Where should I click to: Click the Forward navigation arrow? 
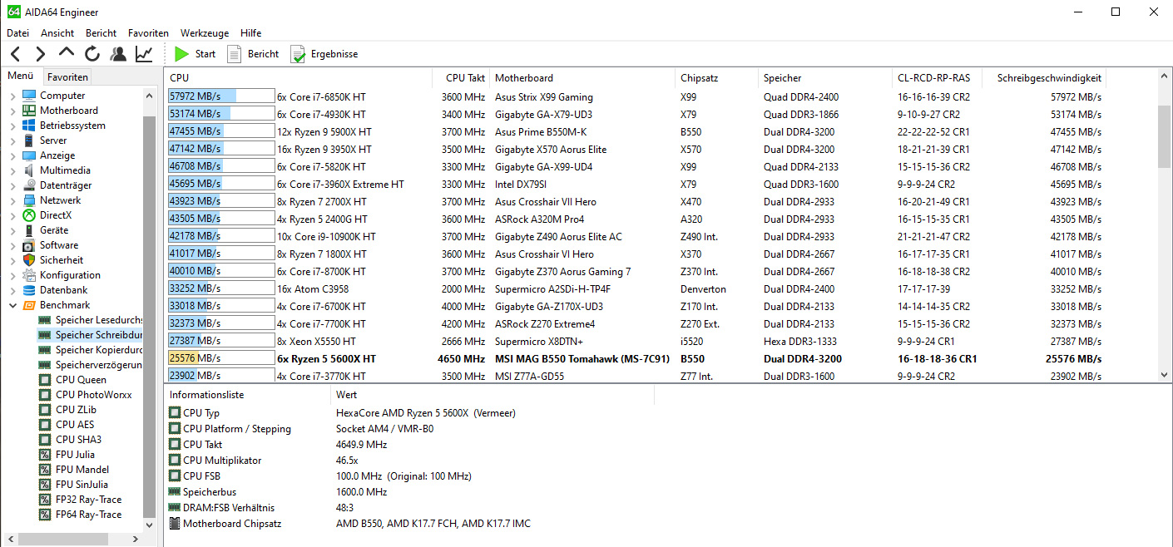click(x=40, y=54)
